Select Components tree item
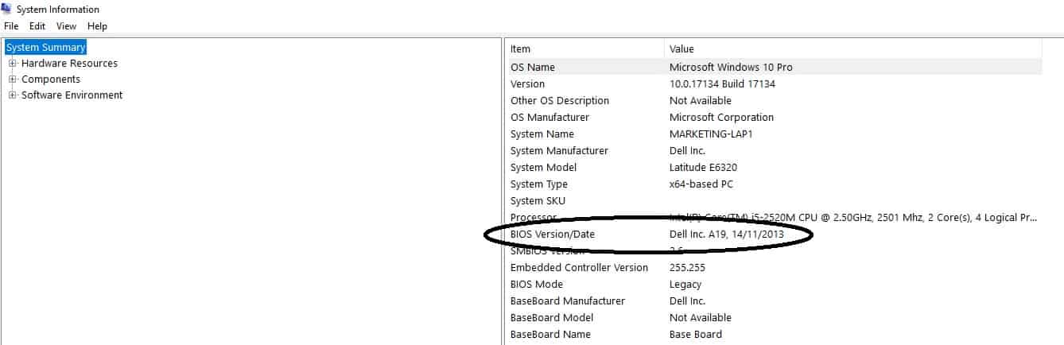The width and height of the screenshot is (1064, 345). pos(51,79)
